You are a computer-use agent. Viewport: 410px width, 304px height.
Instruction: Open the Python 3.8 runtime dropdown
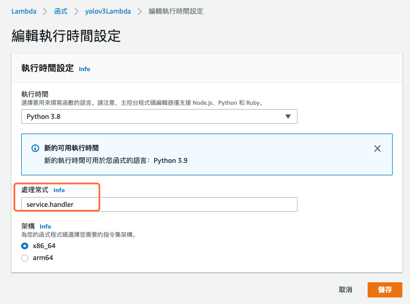(159, 117)
